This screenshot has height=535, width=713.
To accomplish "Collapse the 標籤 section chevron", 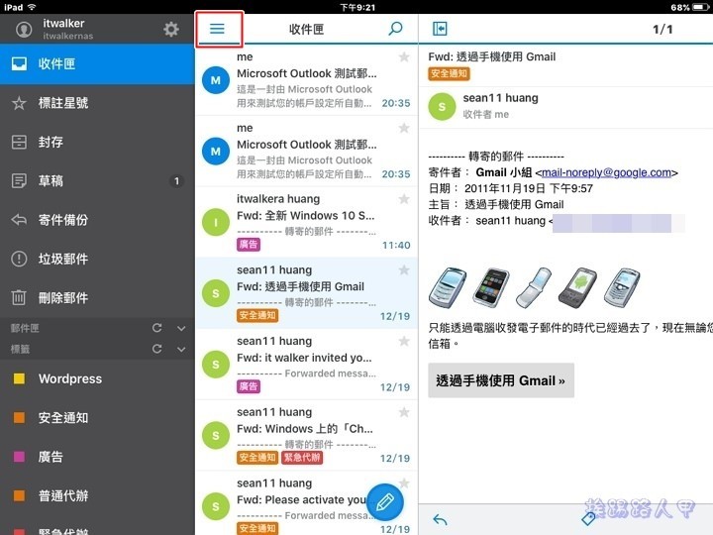I will 181,349.
